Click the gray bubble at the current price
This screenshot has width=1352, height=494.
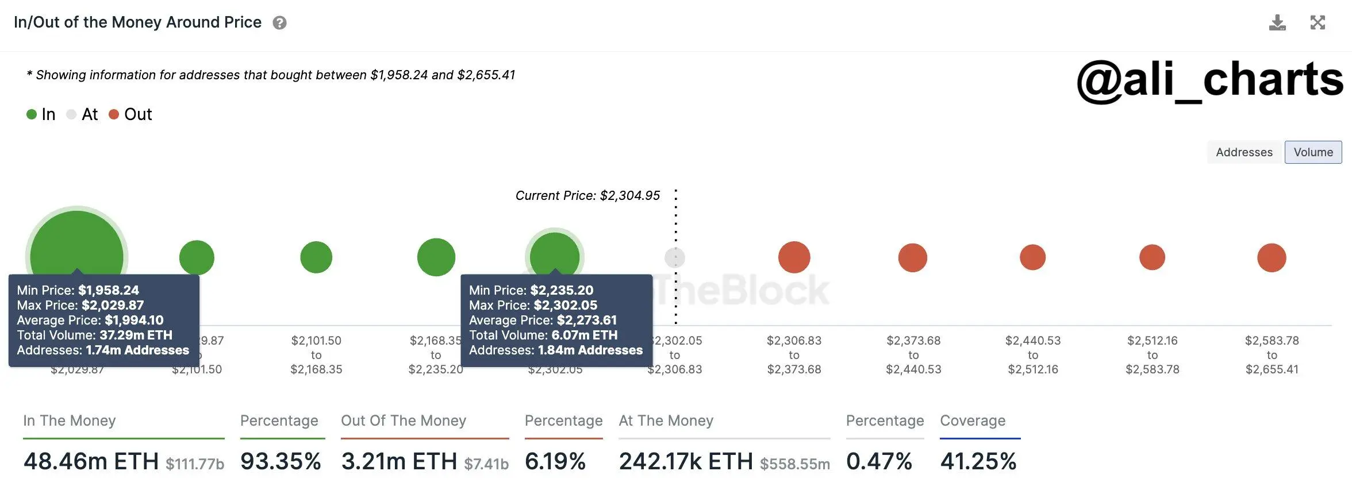(x=674, y=257)
